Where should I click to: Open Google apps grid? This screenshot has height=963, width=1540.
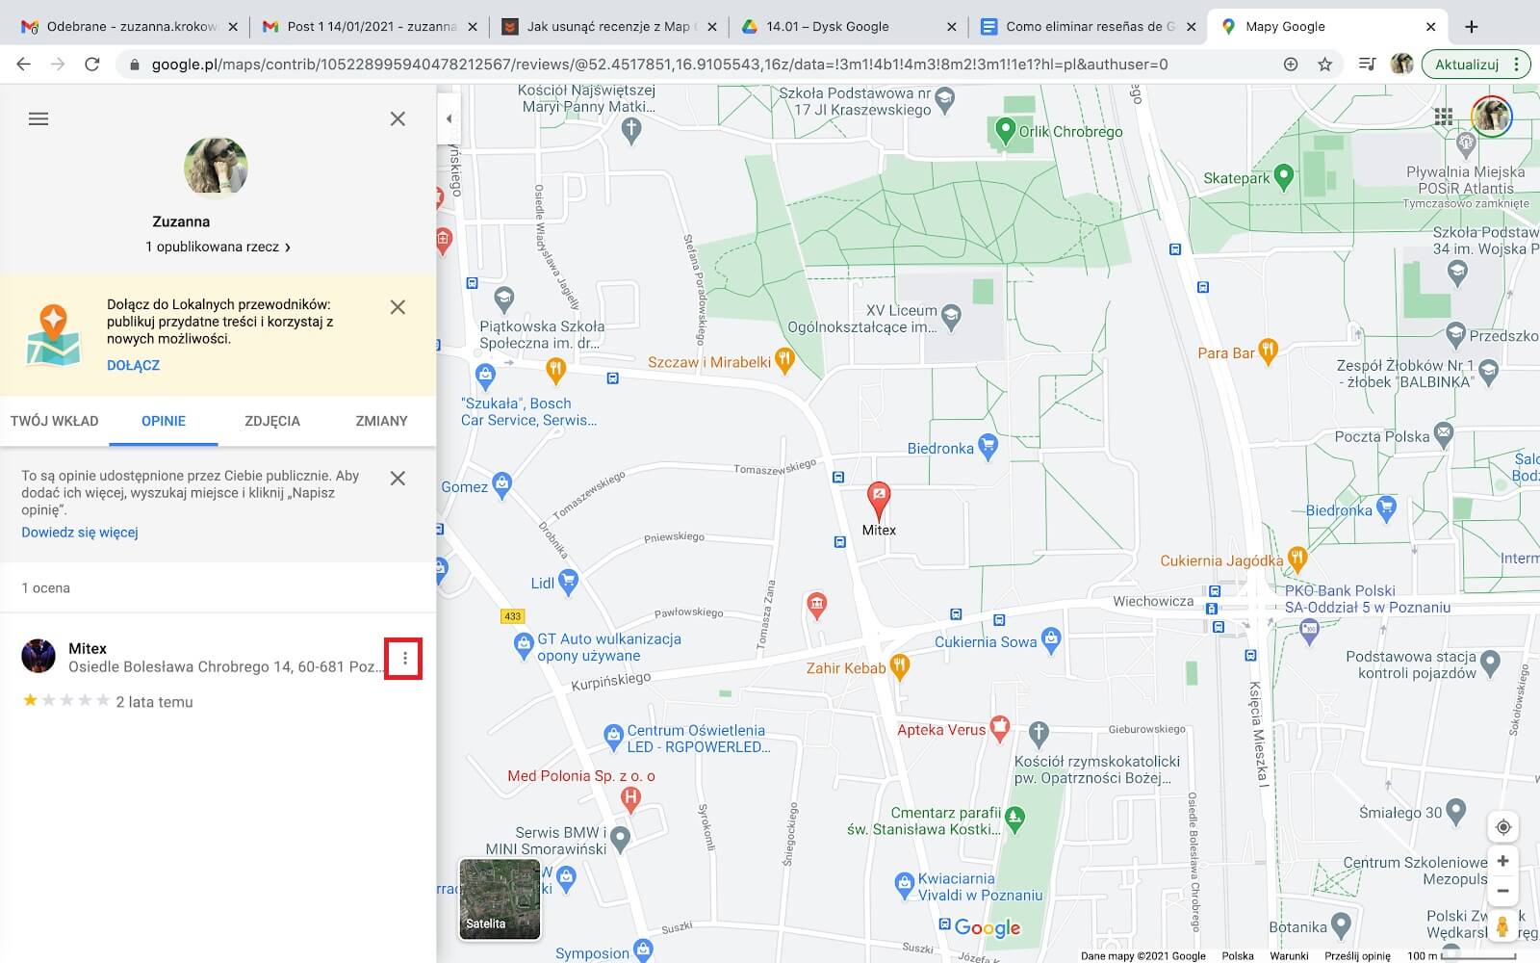[x=1443, y=117]
